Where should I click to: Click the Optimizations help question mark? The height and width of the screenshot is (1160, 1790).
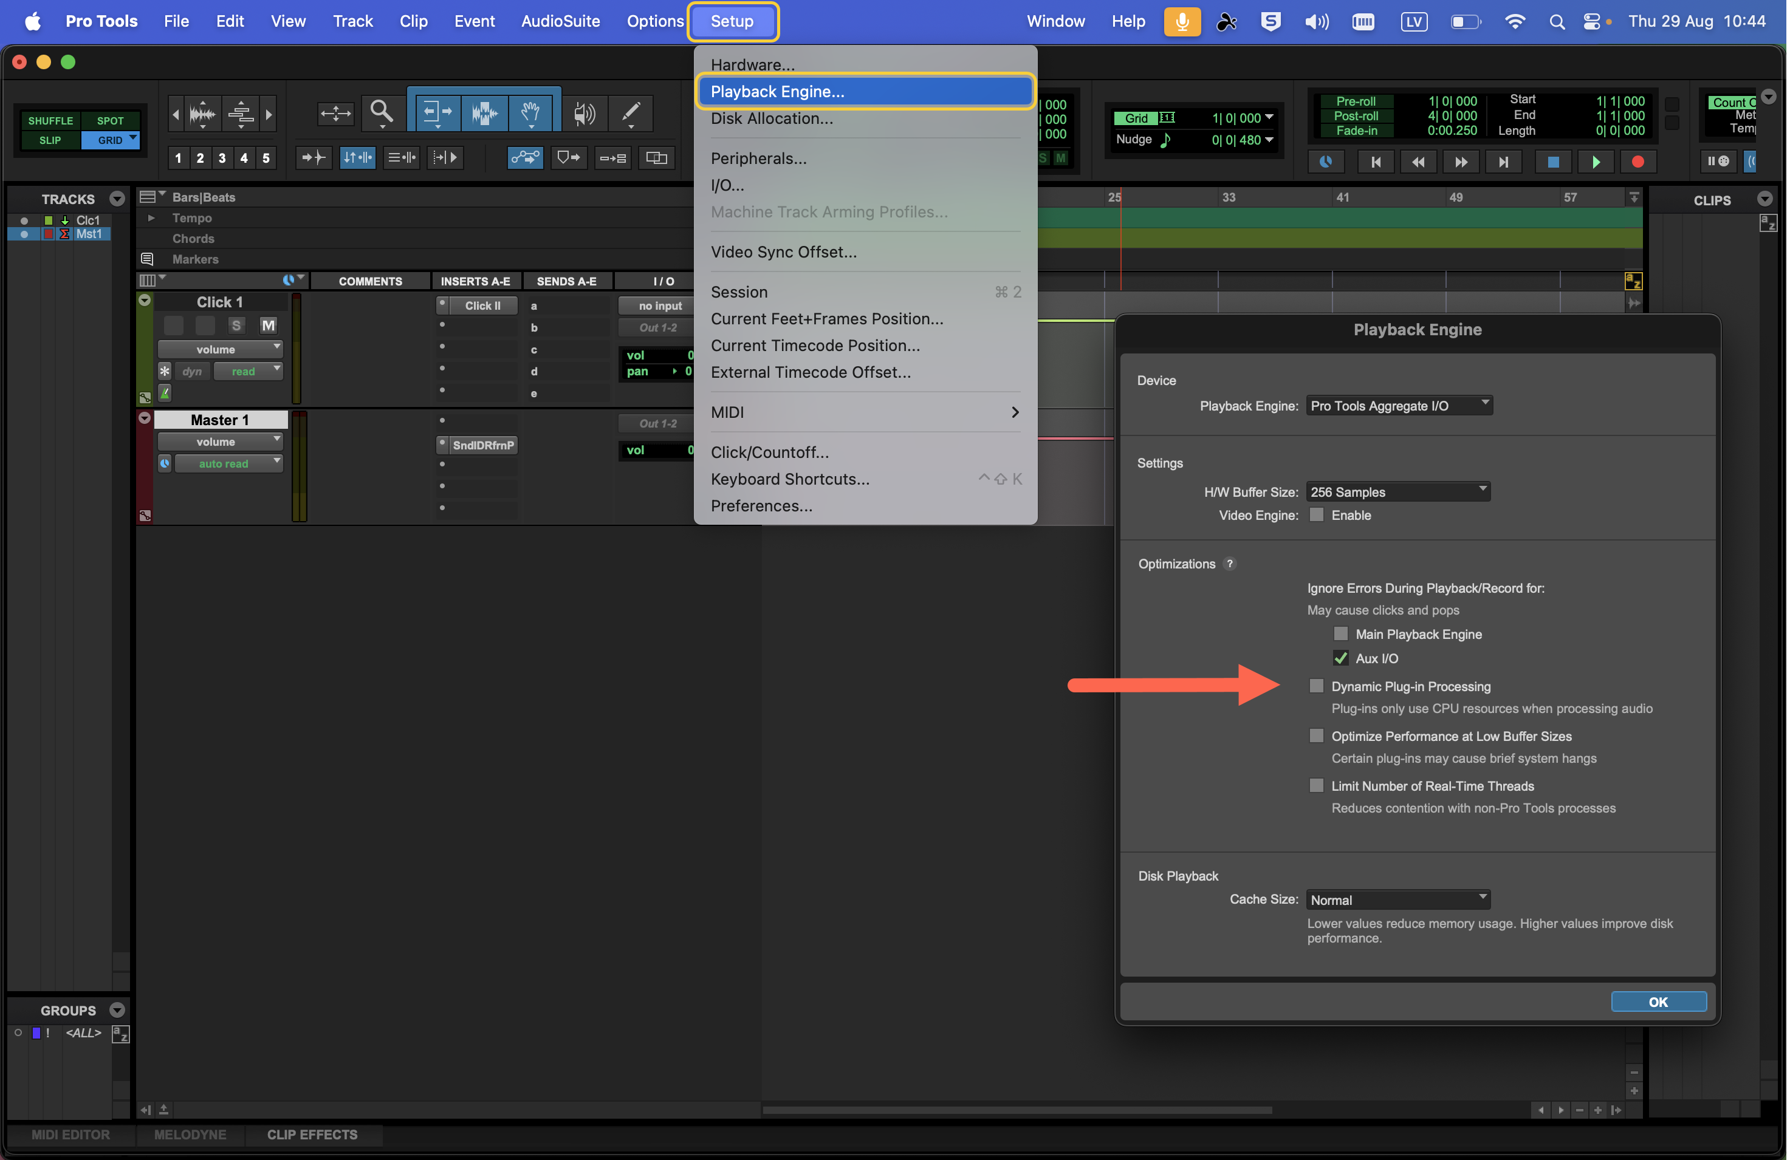[1229, 563]
